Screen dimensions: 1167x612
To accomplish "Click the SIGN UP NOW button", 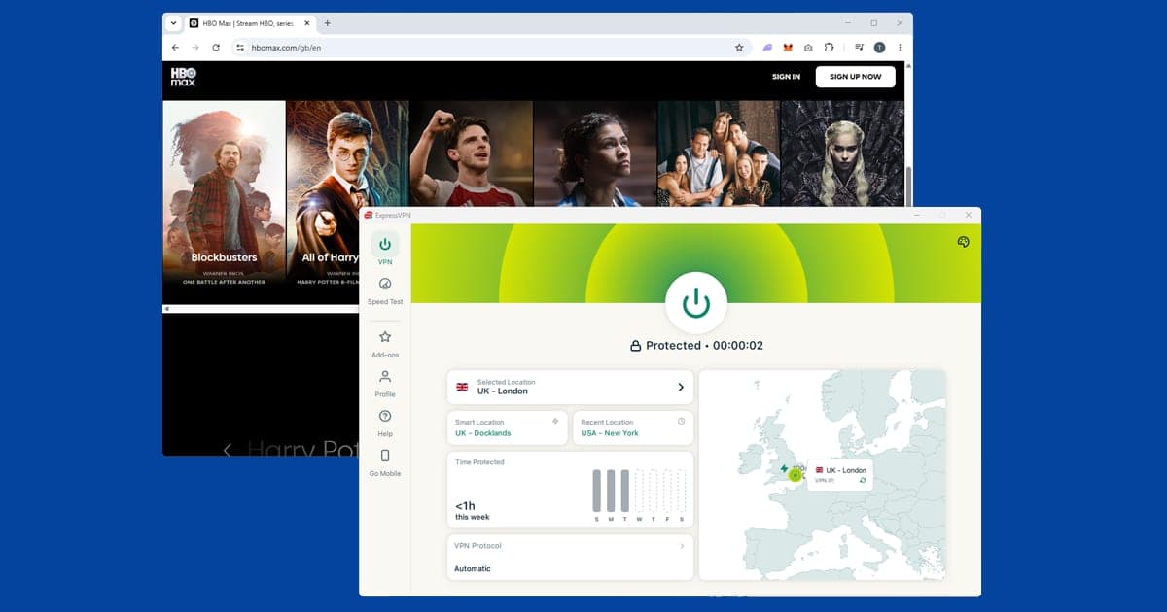I will point(855,77).
